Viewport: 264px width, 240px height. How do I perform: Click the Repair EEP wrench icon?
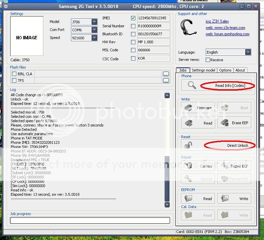pyautogui.click(x=224, y=166)
